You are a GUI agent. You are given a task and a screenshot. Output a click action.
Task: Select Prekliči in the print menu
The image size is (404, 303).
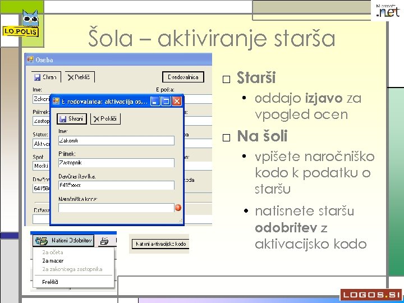pyautogui.click(x=50, y=282)
